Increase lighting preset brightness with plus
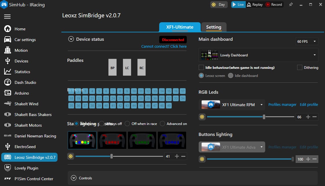 click(x=177, y=156)
